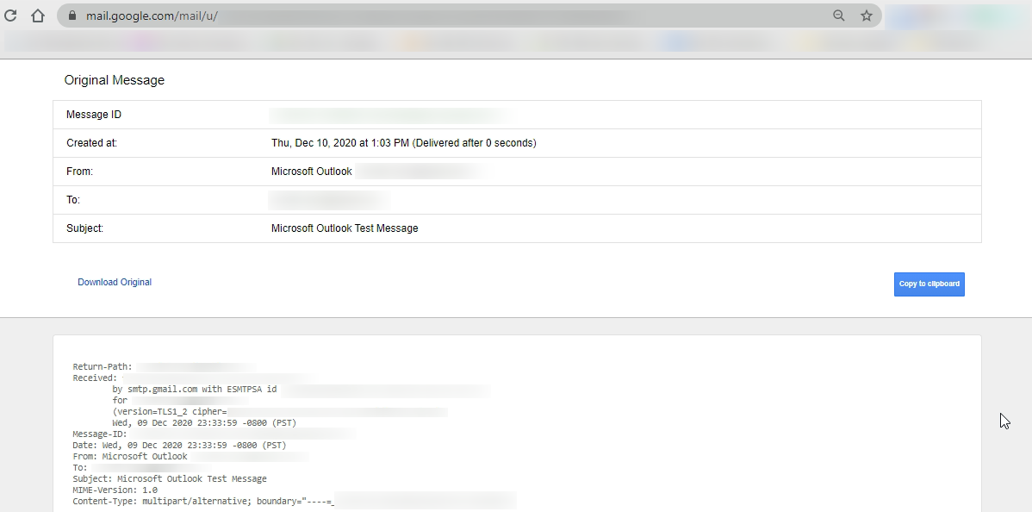Select the From row showing Microsoft Outlook
Screen dimensions: 1032x512
click(517, 171)
